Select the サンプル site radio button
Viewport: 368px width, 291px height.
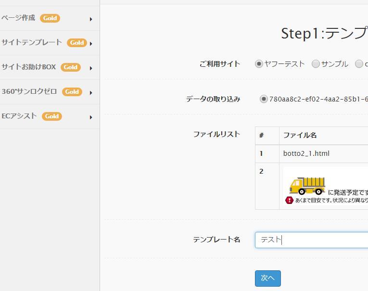tap(316, 63)
